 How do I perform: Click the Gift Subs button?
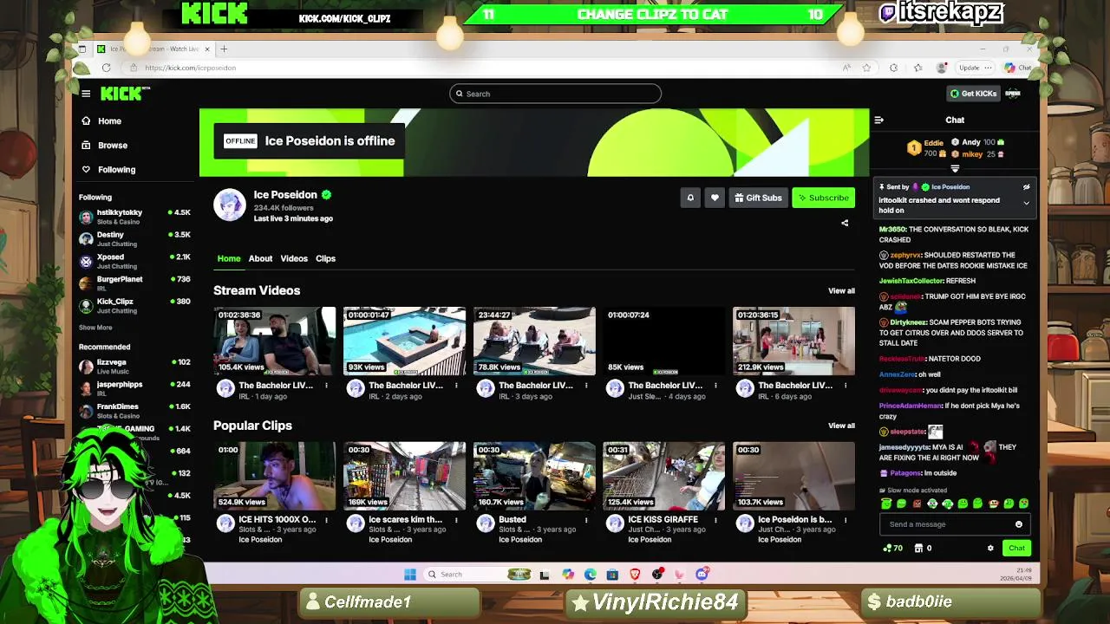pos(758,198)
